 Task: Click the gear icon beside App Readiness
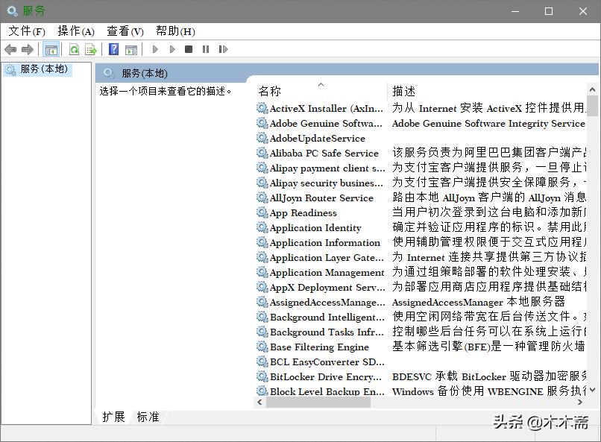[x=262, y=212]
